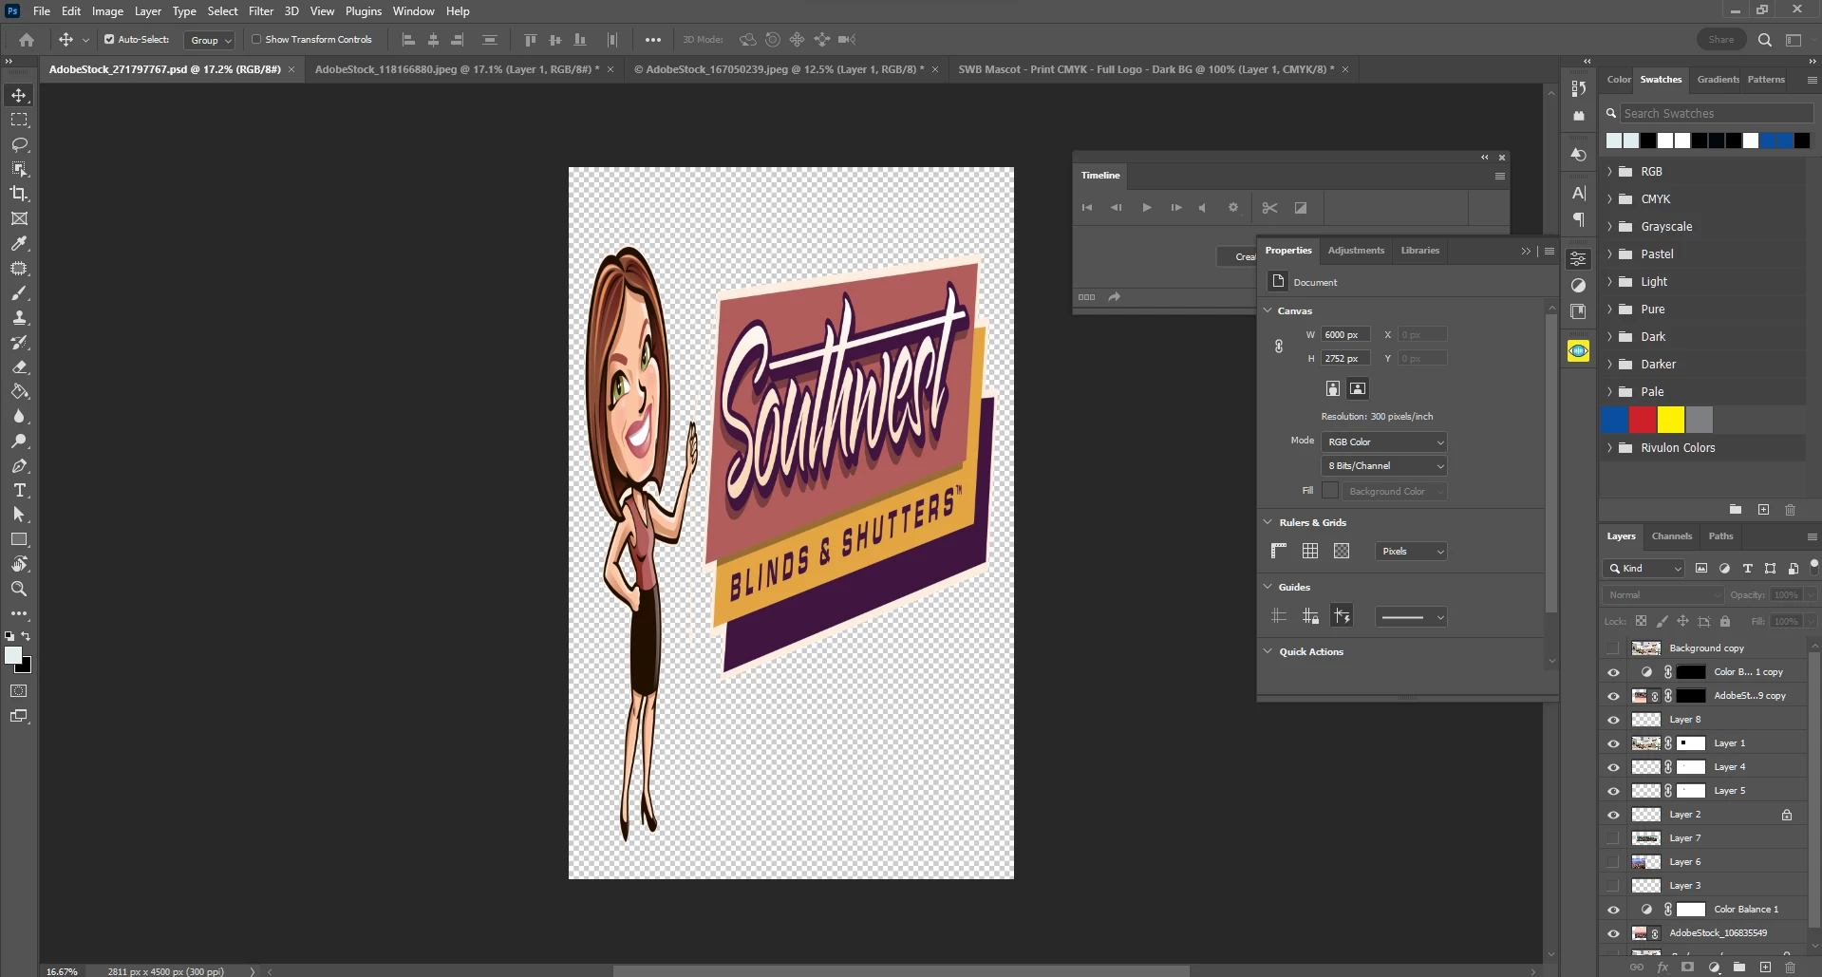
Task: Choose the Clone Stamp tool
Action: (x=19, y=317)
